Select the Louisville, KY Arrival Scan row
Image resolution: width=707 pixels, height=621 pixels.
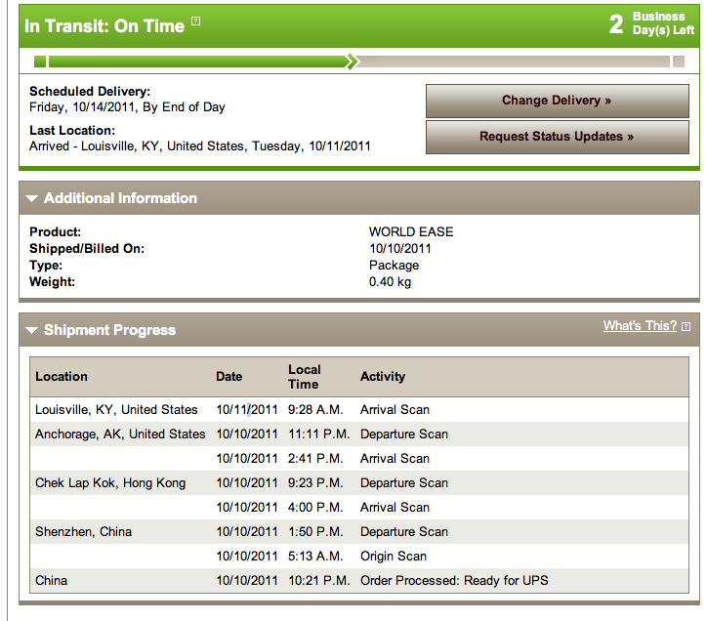(359, 409)
